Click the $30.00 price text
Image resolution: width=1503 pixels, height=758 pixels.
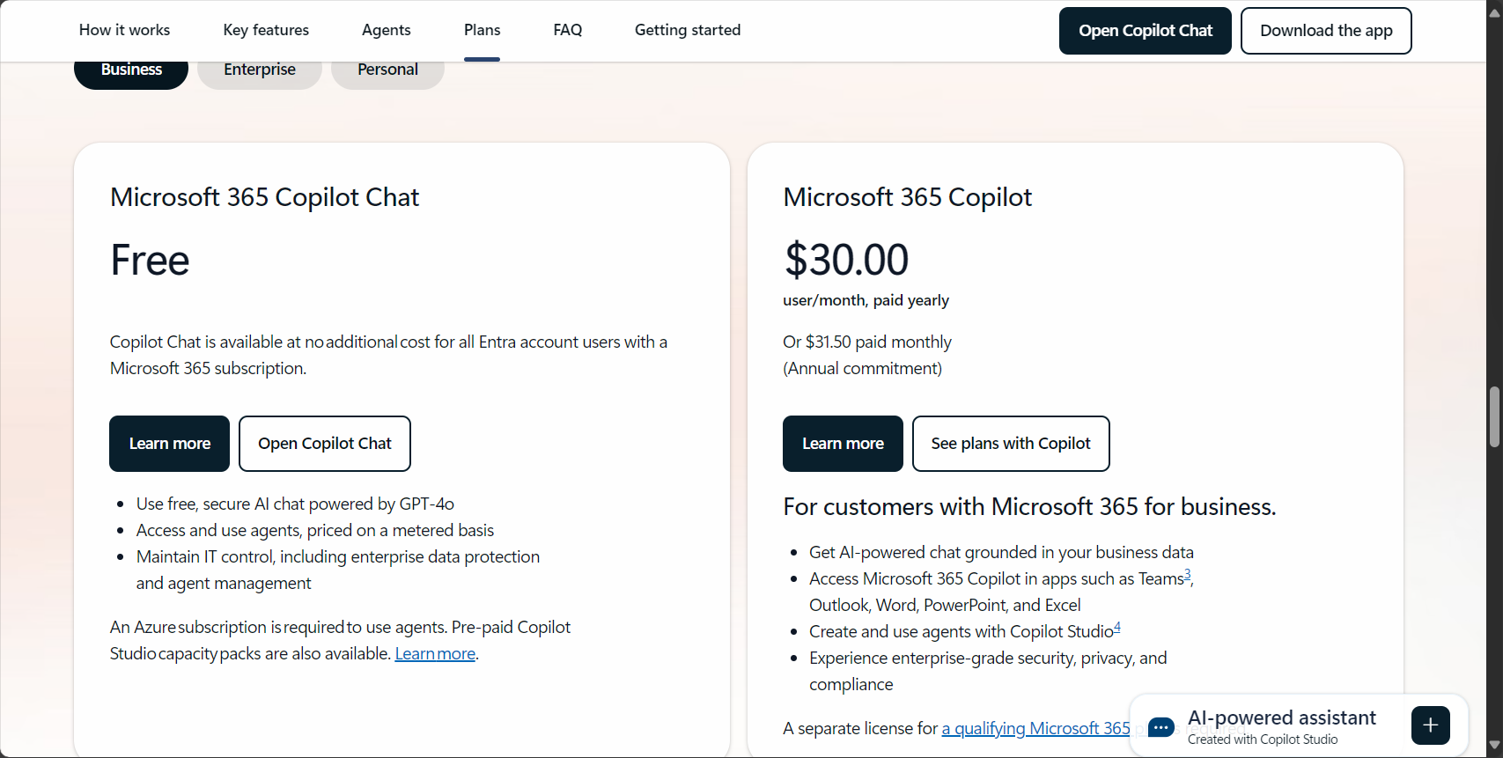pos(846,260)
